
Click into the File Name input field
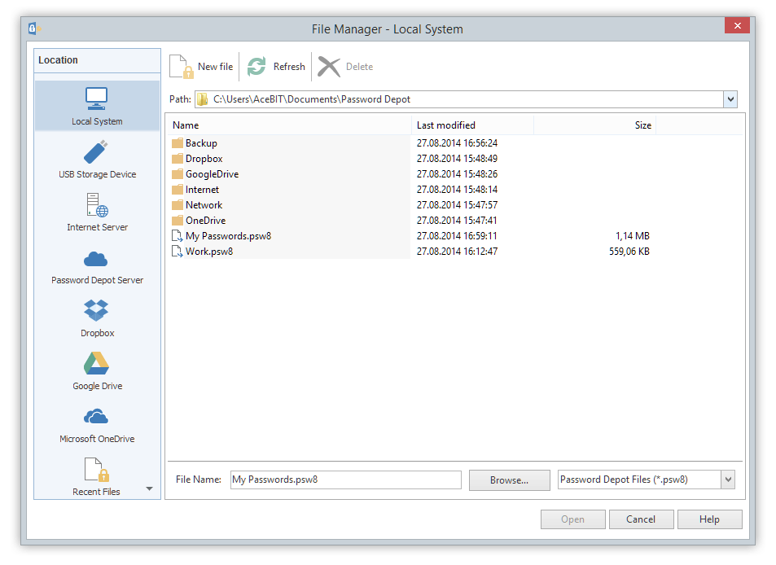click(345, 480)
